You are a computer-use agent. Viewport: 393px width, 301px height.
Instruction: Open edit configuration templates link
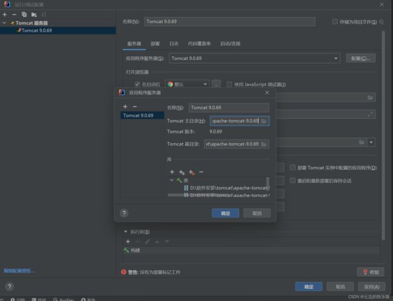point(19,271)
